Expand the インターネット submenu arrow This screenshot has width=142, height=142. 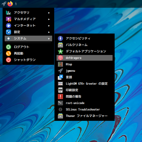click(49, 26)
